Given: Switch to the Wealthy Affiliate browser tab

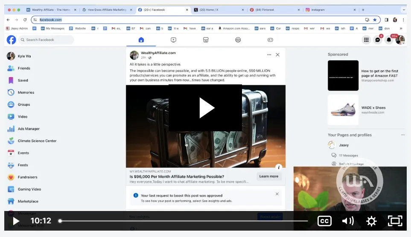Looking at the screenshot, I should (x=51, y=10).
